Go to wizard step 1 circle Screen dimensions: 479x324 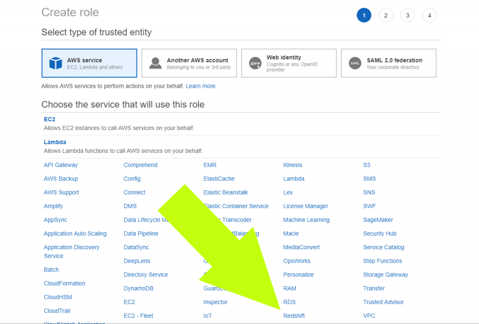point(364,15)
